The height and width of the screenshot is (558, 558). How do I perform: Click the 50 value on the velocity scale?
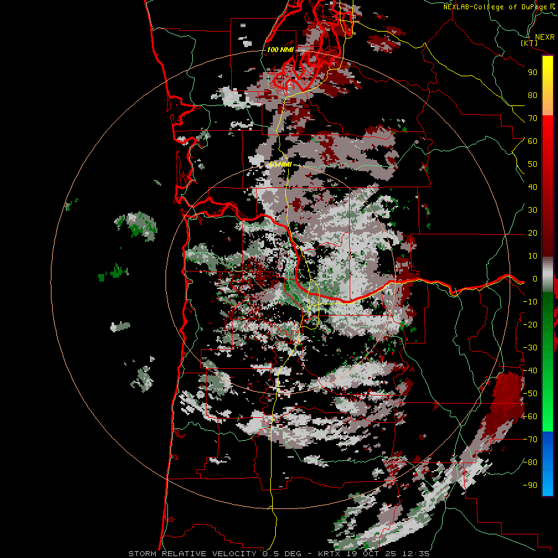click(x=533, y=164)
